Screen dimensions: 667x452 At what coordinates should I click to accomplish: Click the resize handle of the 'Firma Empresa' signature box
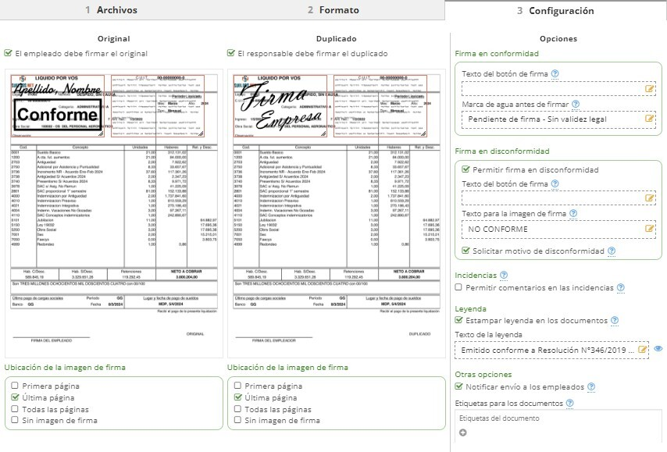(x=323, y=133)
